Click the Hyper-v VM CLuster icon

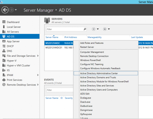[4, 65]
